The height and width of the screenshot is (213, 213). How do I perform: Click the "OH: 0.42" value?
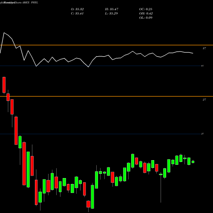tap(146, 14)
